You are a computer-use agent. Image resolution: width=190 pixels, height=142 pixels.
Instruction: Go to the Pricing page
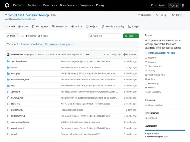click(100, 5)
